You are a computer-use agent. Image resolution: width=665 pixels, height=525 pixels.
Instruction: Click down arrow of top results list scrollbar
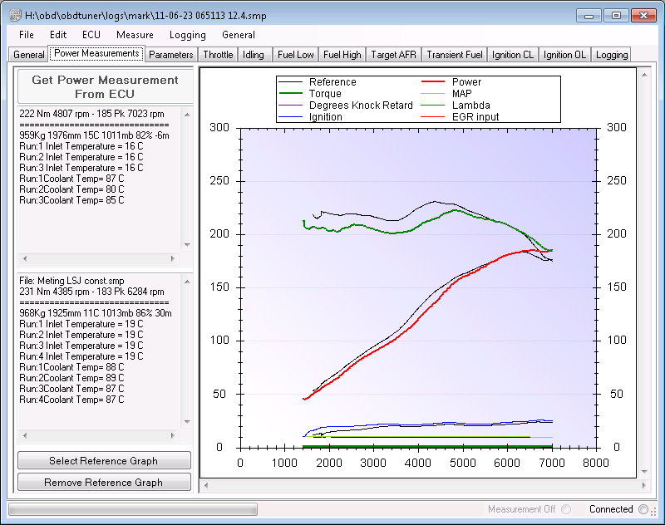click(187, 245)
